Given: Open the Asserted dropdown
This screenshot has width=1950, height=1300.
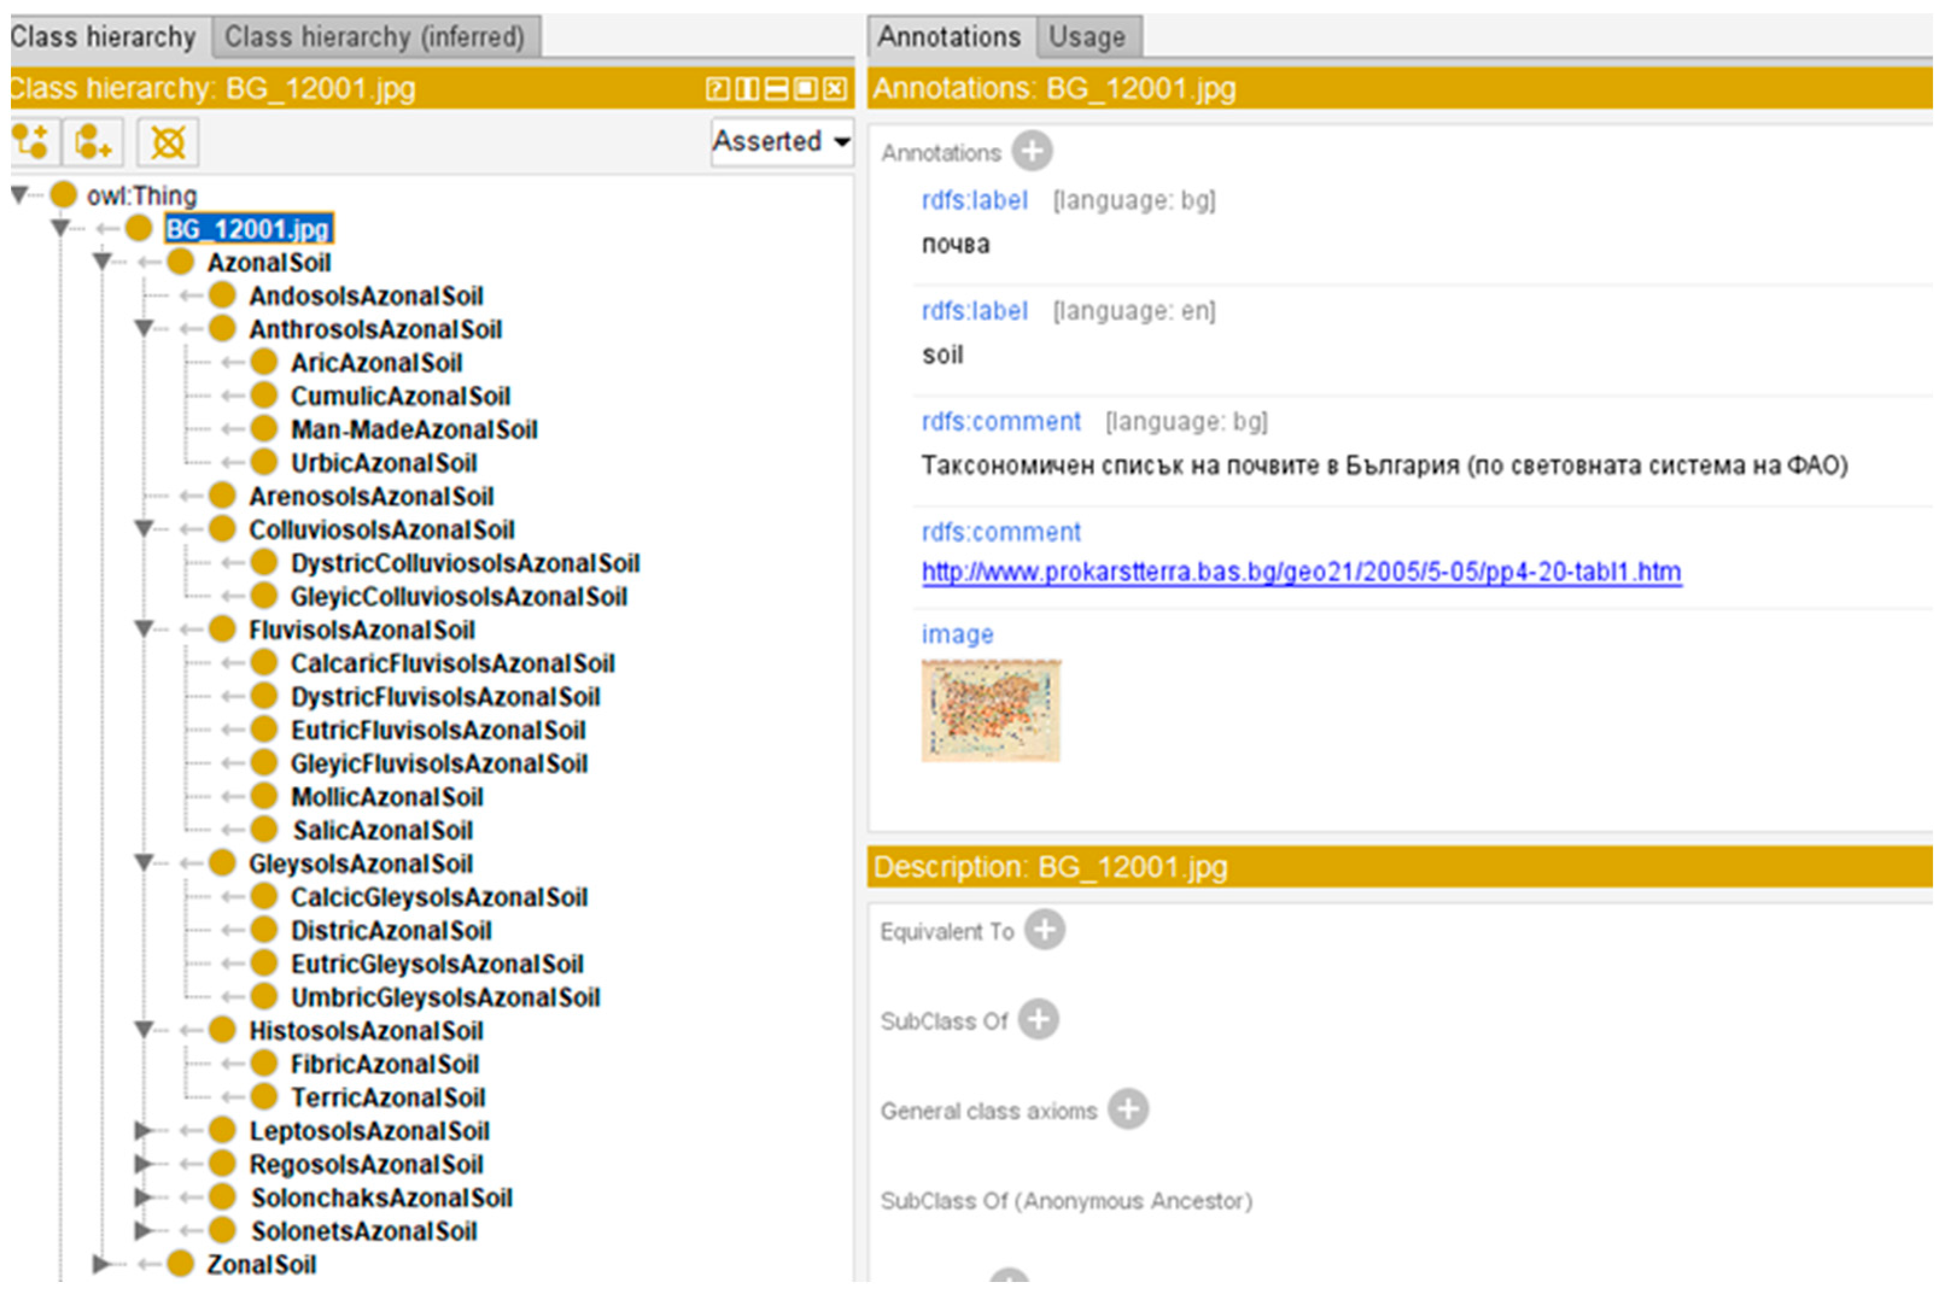Looking at the screenshot, I should pyautogui.click(x=782, y=142).
